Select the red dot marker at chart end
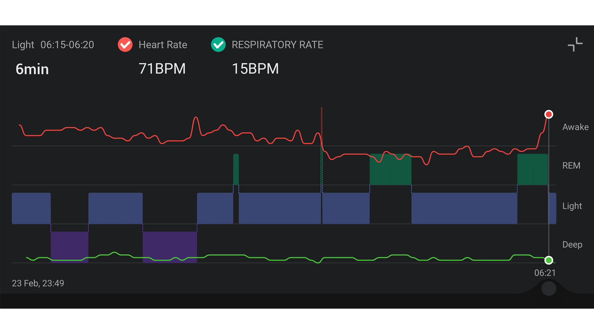The width and height of the screenshot is (594, 334). coord(548,114)
